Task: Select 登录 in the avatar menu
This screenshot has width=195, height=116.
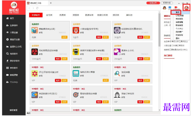Action: pyautogui.click(x=178, y=12)
